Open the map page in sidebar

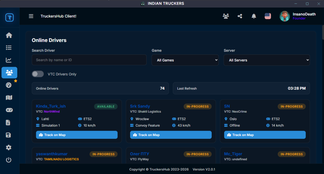tap(9, 98)
